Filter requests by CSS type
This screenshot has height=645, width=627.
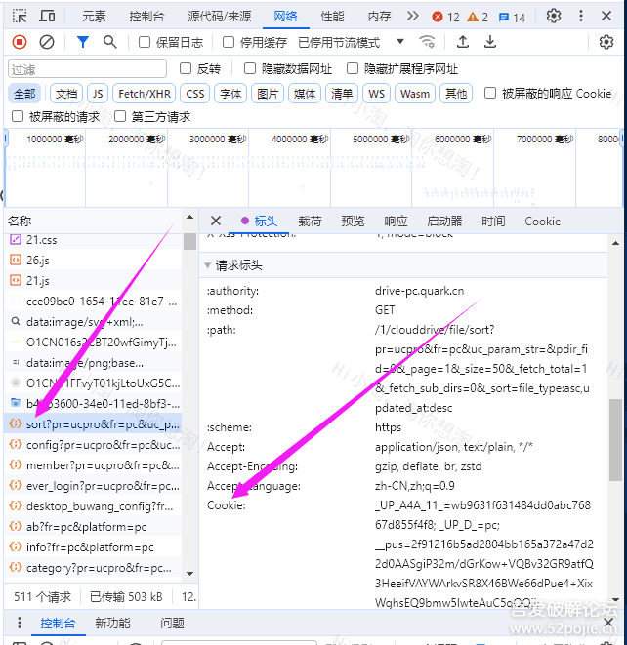click(x=195, y=94)
